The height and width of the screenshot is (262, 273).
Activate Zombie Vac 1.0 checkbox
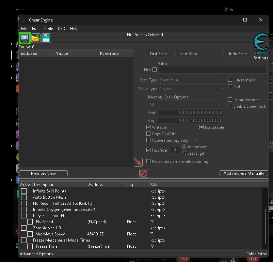[24, 228]
